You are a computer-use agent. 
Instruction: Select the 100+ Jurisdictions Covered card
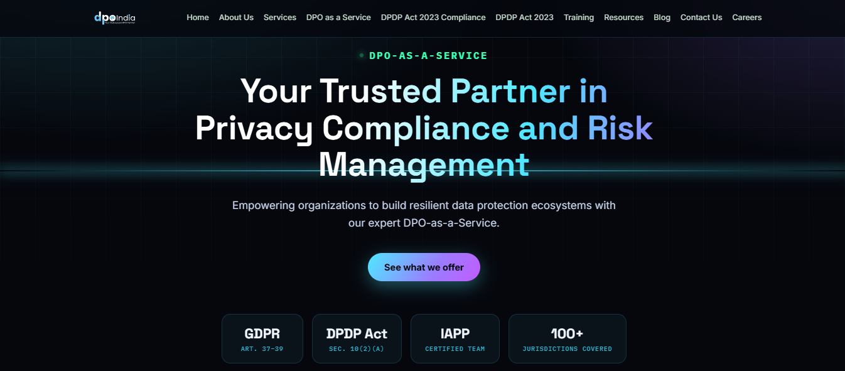point(568,338)
